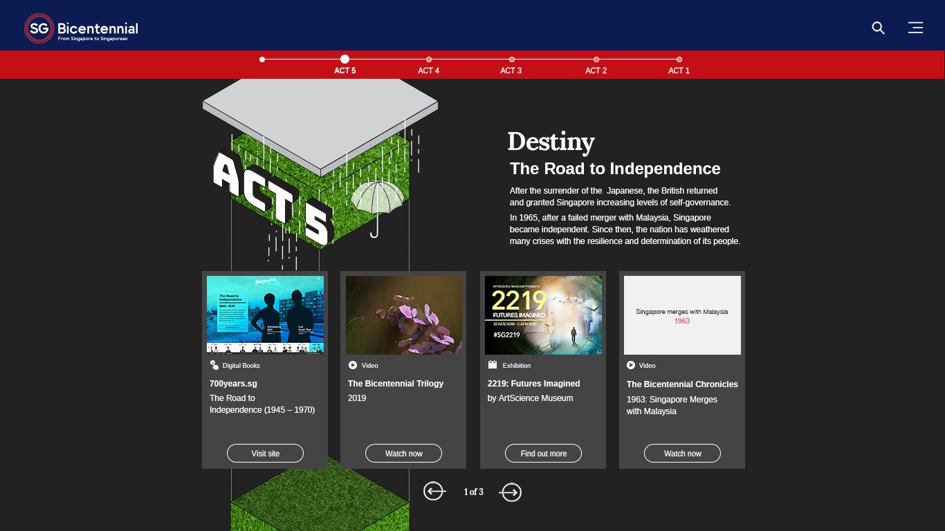Click the SG Bicentennial logo
The width and height of the screenshot is (945, 531).
pyautogui.click(x=81, y=28)
